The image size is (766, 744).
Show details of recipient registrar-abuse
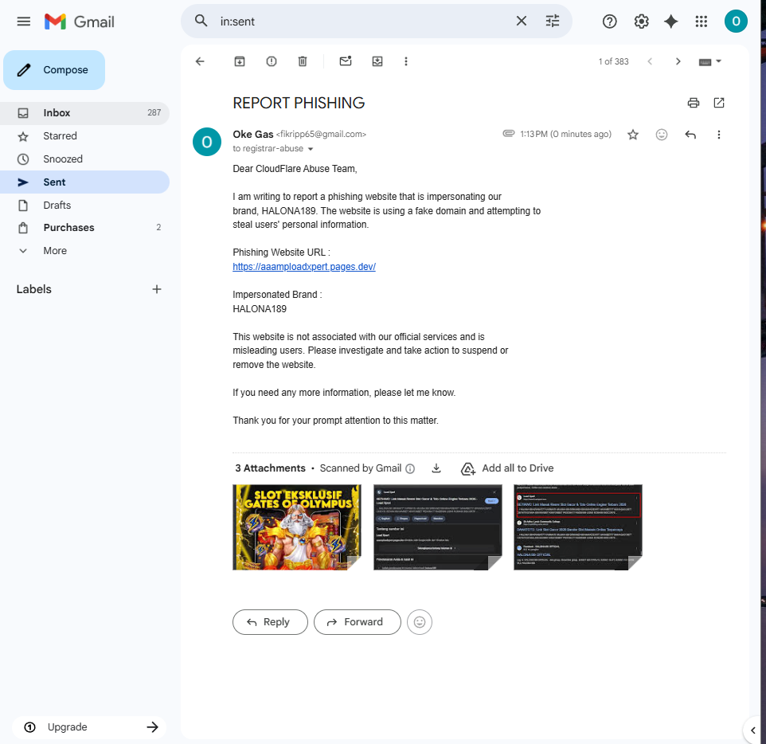coord(311,149)
